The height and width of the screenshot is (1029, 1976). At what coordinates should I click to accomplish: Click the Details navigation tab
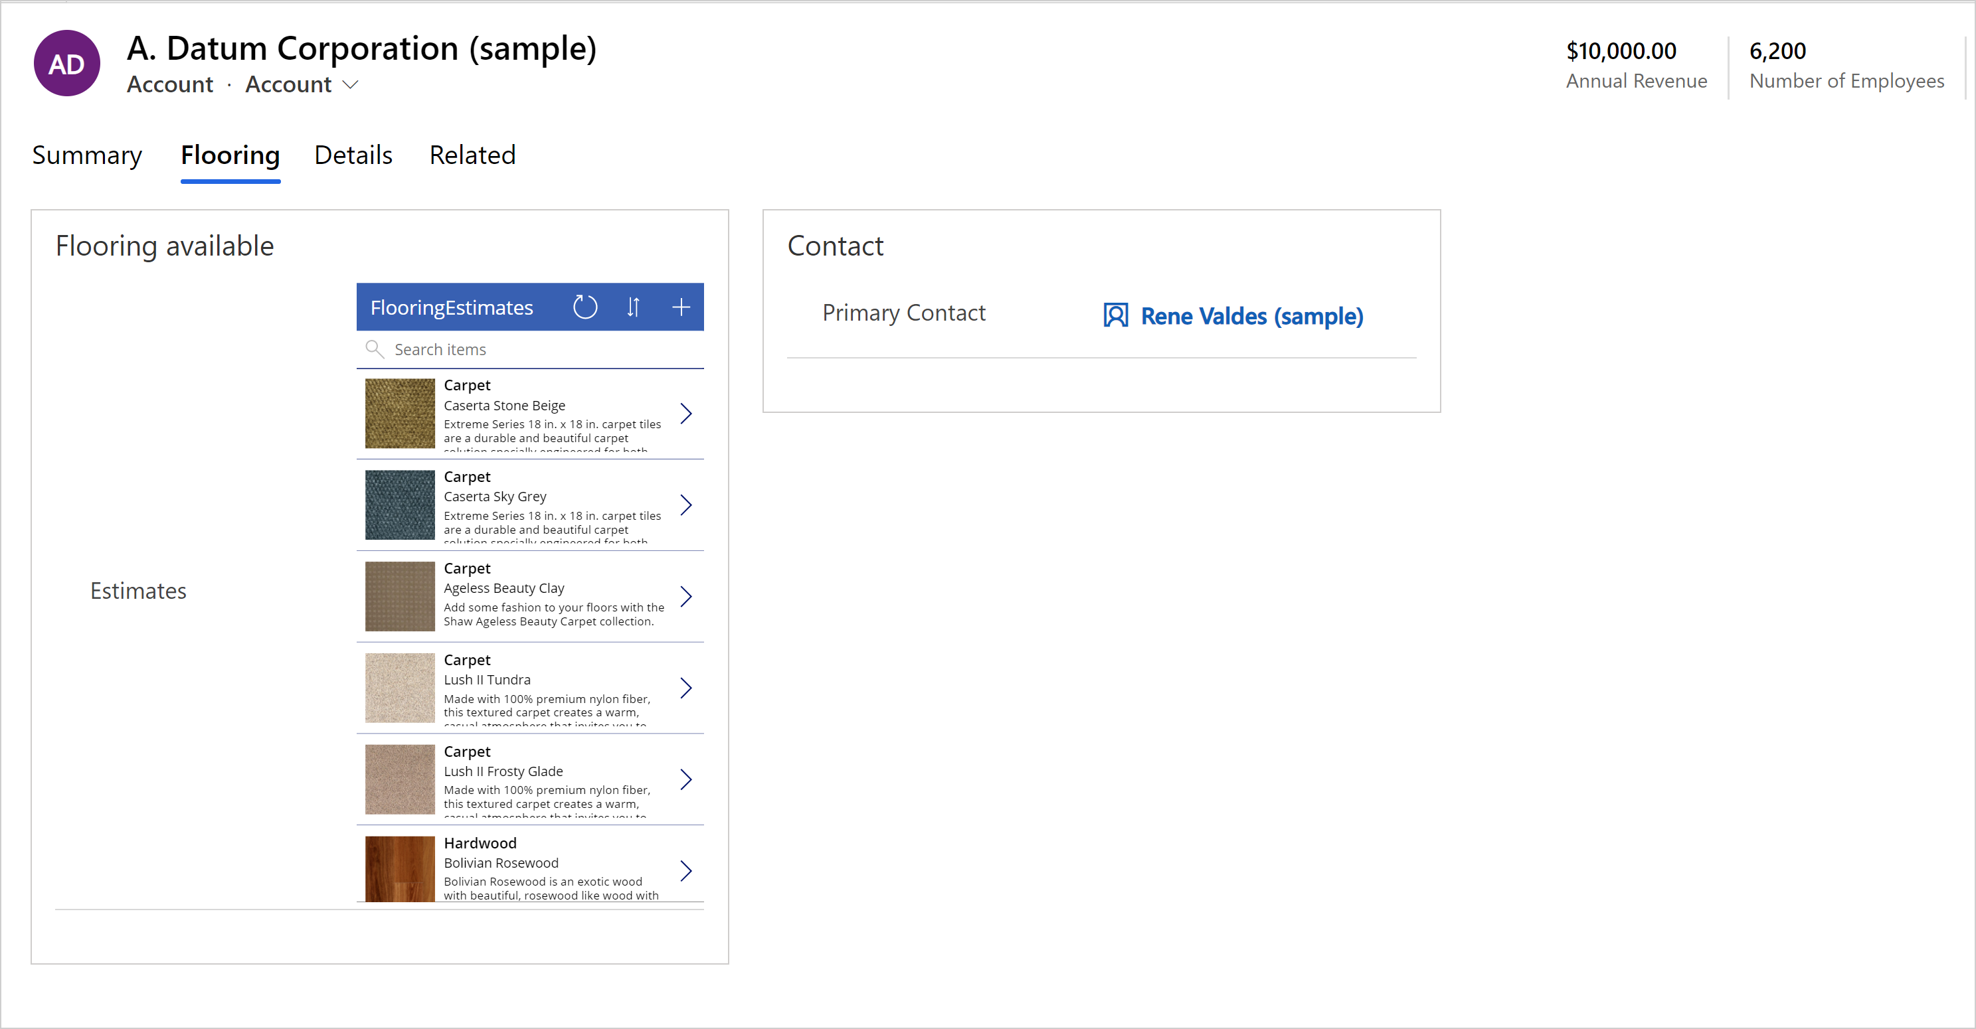click(353, 154)
